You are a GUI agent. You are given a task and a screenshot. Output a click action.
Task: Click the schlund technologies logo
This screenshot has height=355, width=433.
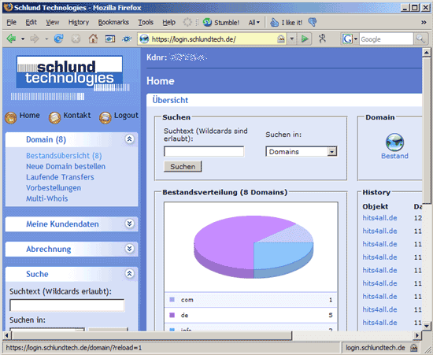coord(69,73)
